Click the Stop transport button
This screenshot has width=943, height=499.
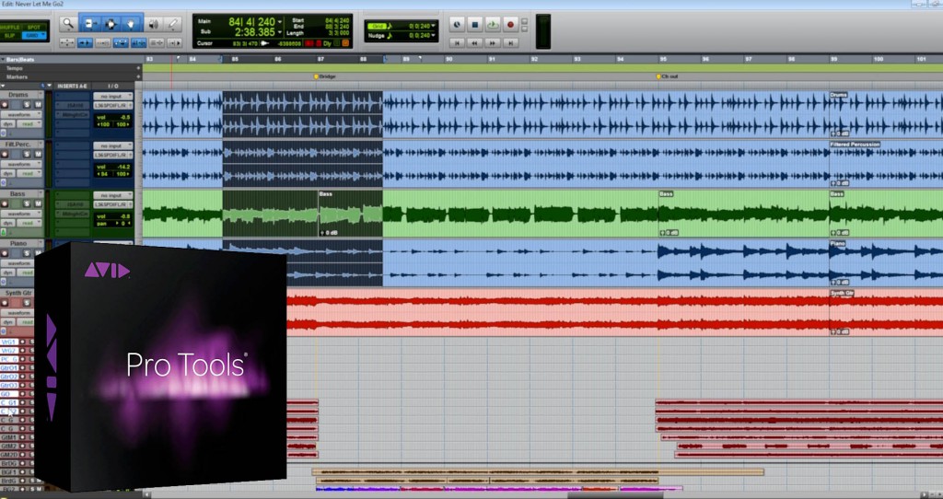pyautogui.click(x=474, y=25)
